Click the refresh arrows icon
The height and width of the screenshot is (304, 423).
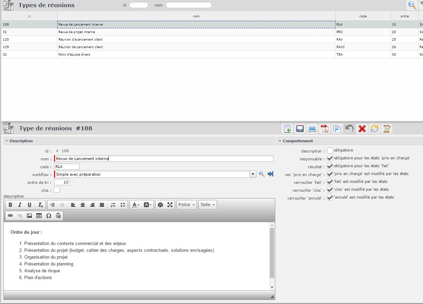pyautogui.click(x=374, y=129)
